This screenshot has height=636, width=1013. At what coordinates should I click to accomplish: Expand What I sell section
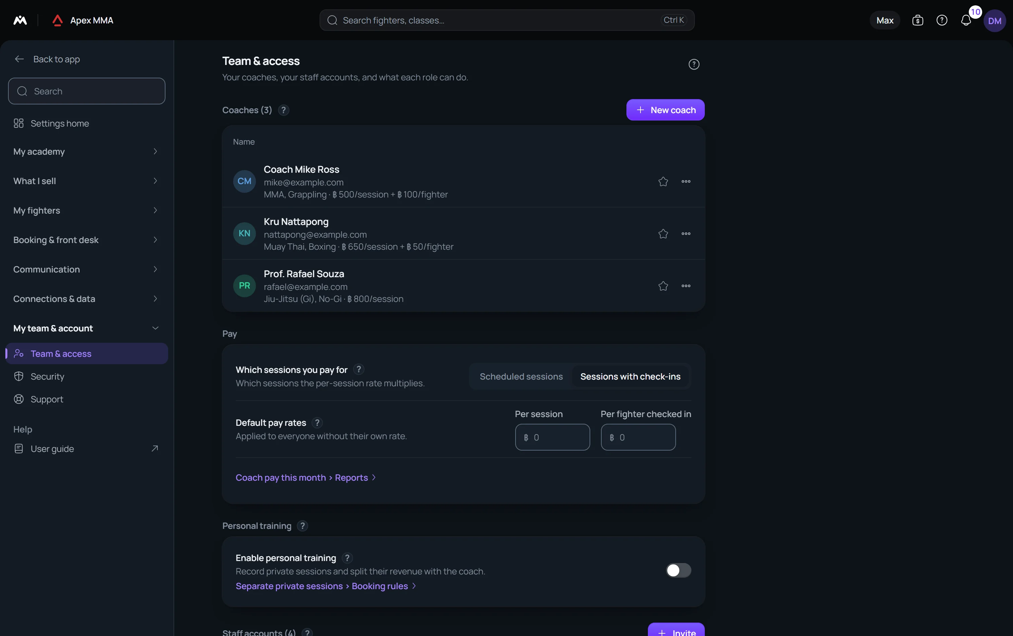pyautogui.click(x=87, y=181)
